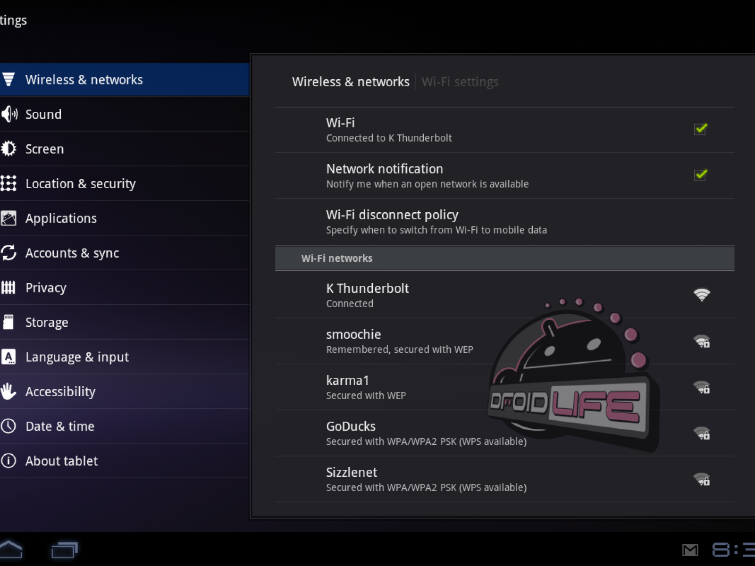Viewport: 755px width, 566px height.
Task: Tap the clock in the system bar
Action: point(734,549)
